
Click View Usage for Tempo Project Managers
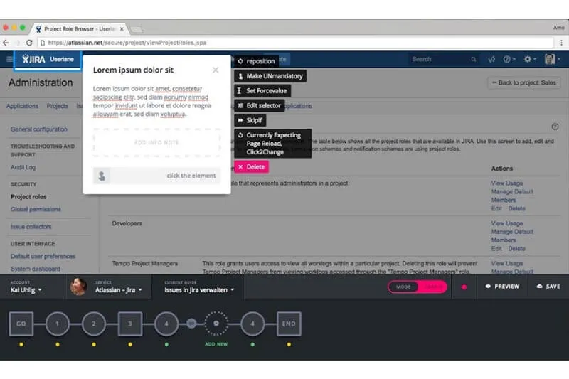[x=507, y=264]
